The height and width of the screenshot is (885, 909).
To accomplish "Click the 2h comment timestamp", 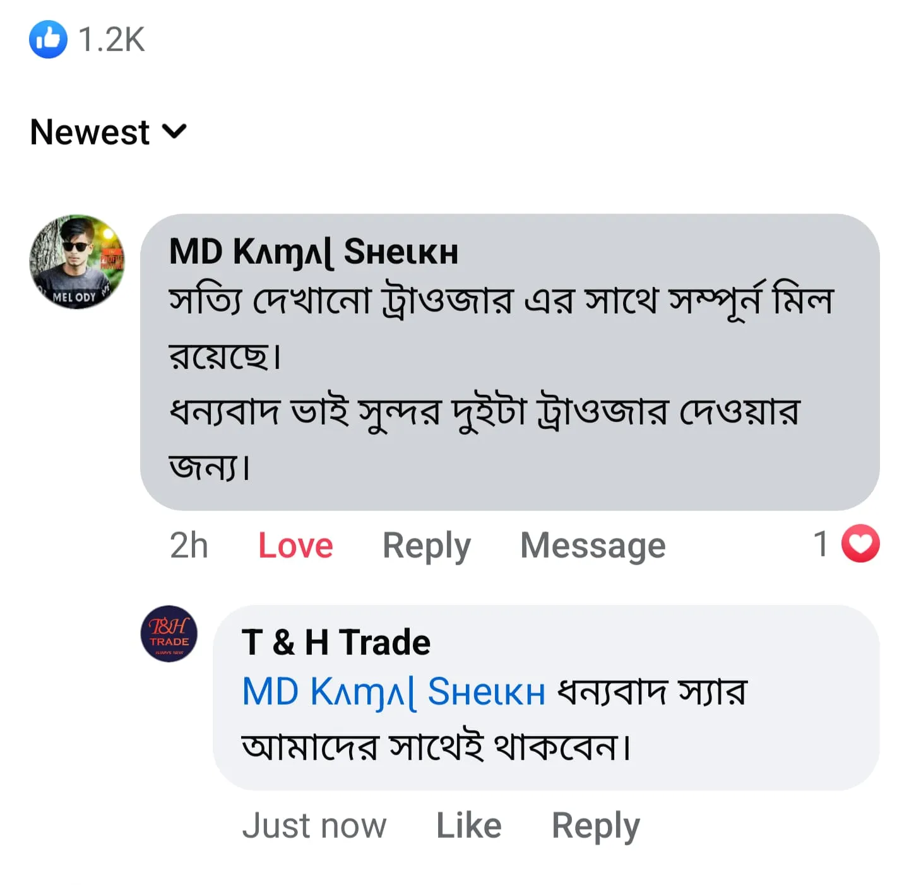I will pos(188,545).
